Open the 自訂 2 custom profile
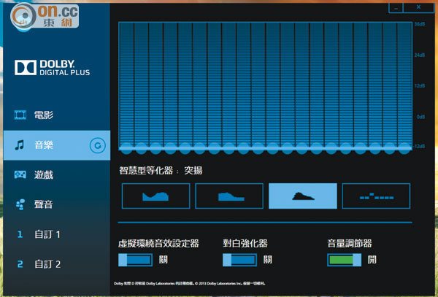Viewport: 438px width, 297px height. coord(57,264)
